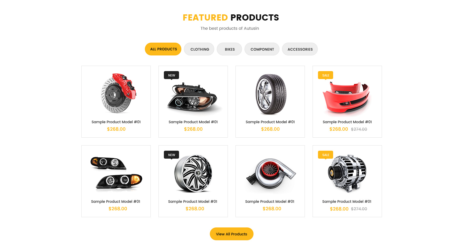Open the Bikes category tab
469x249 pixels.
pyautogui.click(x=229, y=49)
